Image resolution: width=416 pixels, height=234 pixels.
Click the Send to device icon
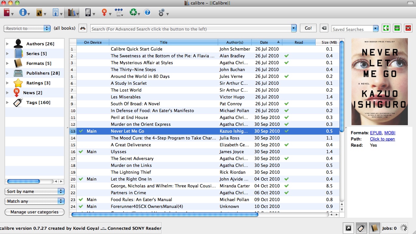point(119,13)
